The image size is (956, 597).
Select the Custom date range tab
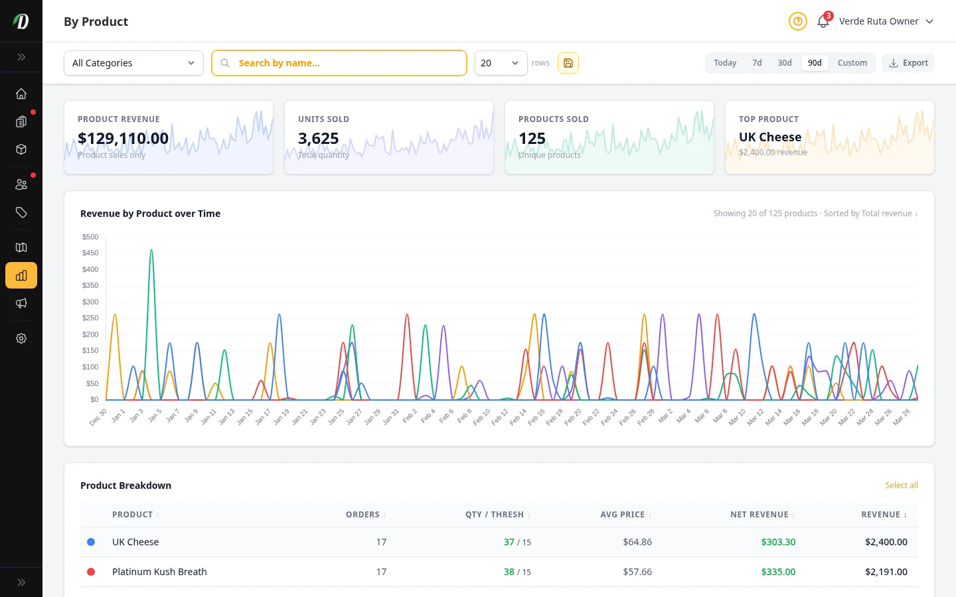[x=852, y=62]
